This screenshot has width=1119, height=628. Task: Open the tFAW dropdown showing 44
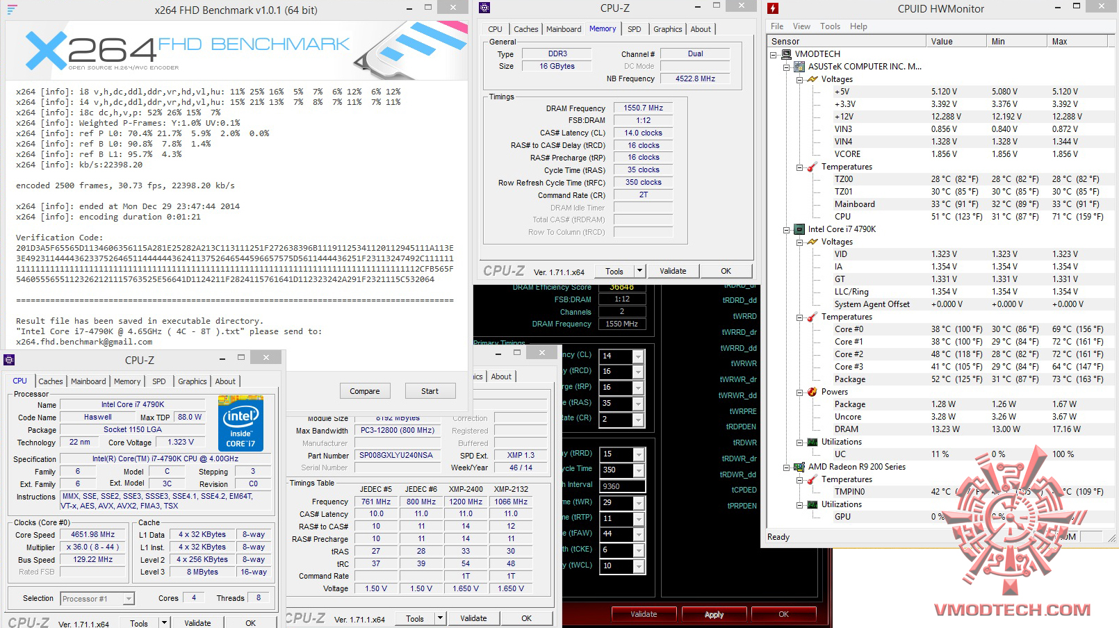click(x=638, y=534)
